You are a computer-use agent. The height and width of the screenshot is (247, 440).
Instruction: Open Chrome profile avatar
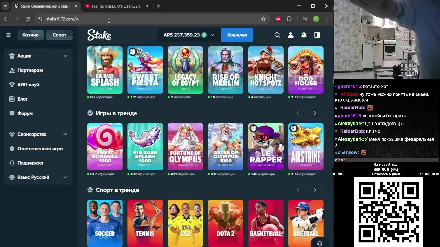[x=316, y=19]
